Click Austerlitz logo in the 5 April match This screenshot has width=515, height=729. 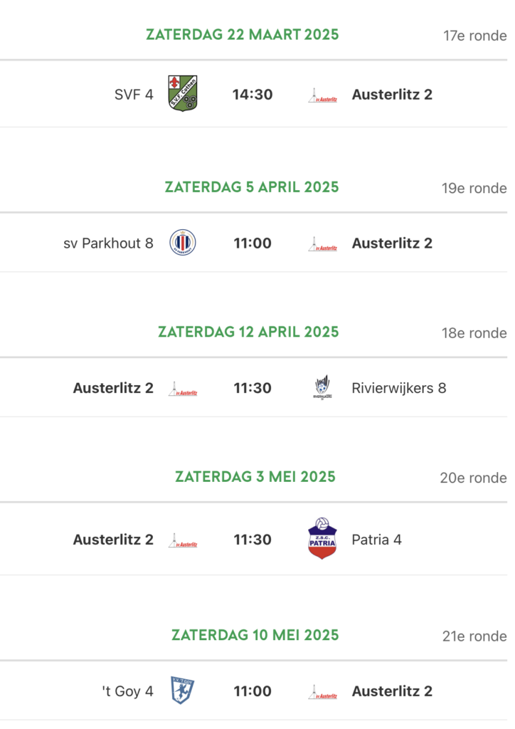(322, 244)
